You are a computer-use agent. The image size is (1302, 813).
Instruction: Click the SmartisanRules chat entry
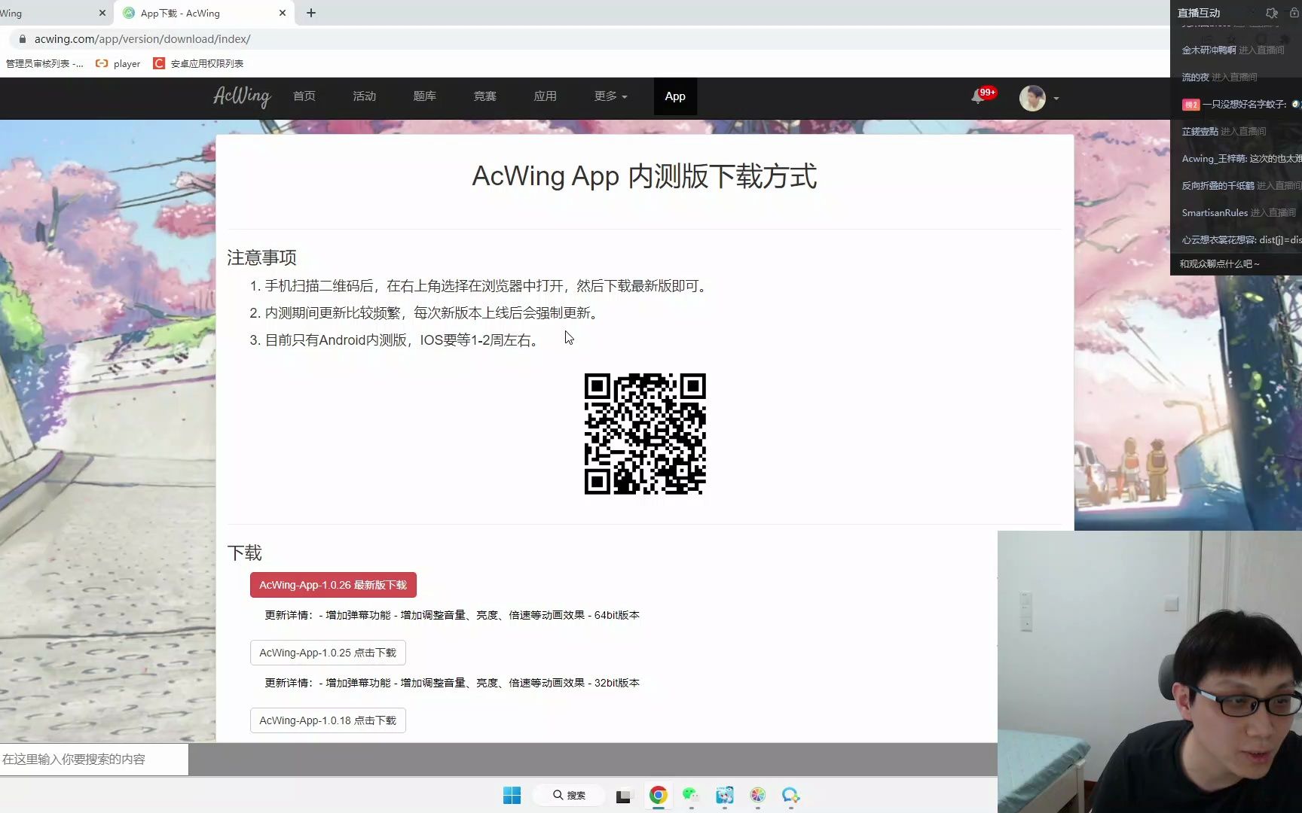1239,213
